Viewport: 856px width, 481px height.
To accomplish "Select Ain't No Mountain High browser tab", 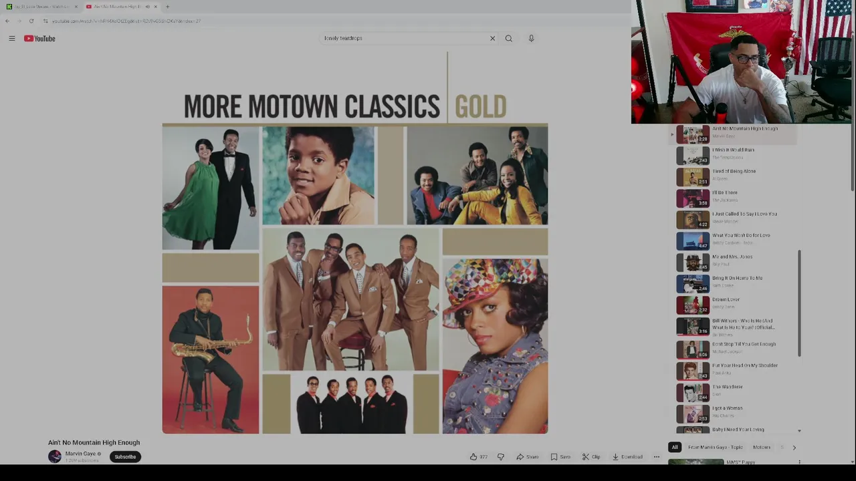I will [117, 7].
